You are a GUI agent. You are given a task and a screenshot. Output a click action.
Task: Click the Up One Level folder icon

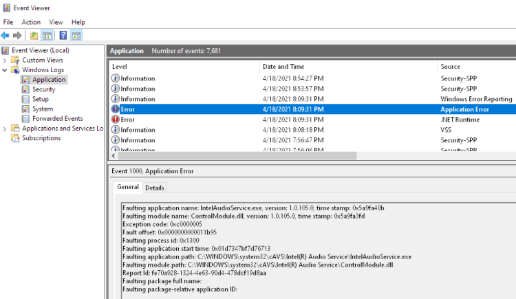(34, 36)
